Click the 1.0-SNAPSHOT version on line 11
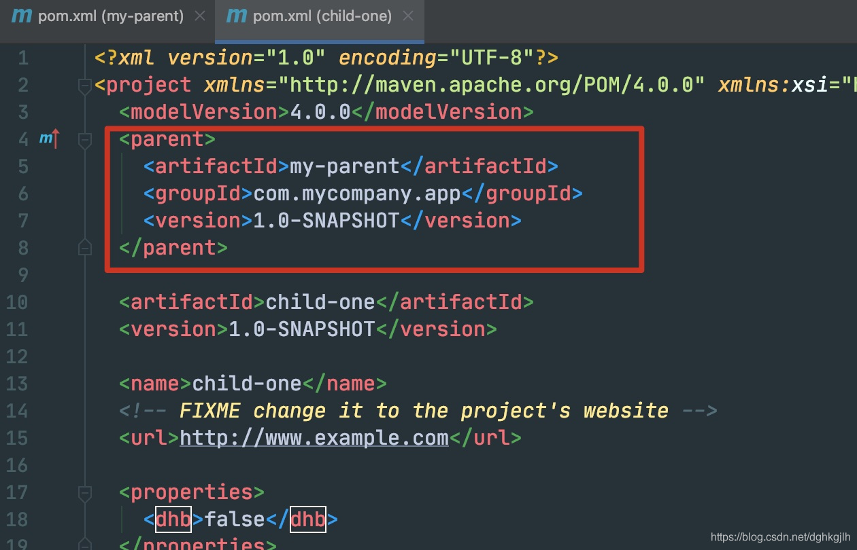The height and width of the screenshot is (550, 857). (x=301, y=329)
